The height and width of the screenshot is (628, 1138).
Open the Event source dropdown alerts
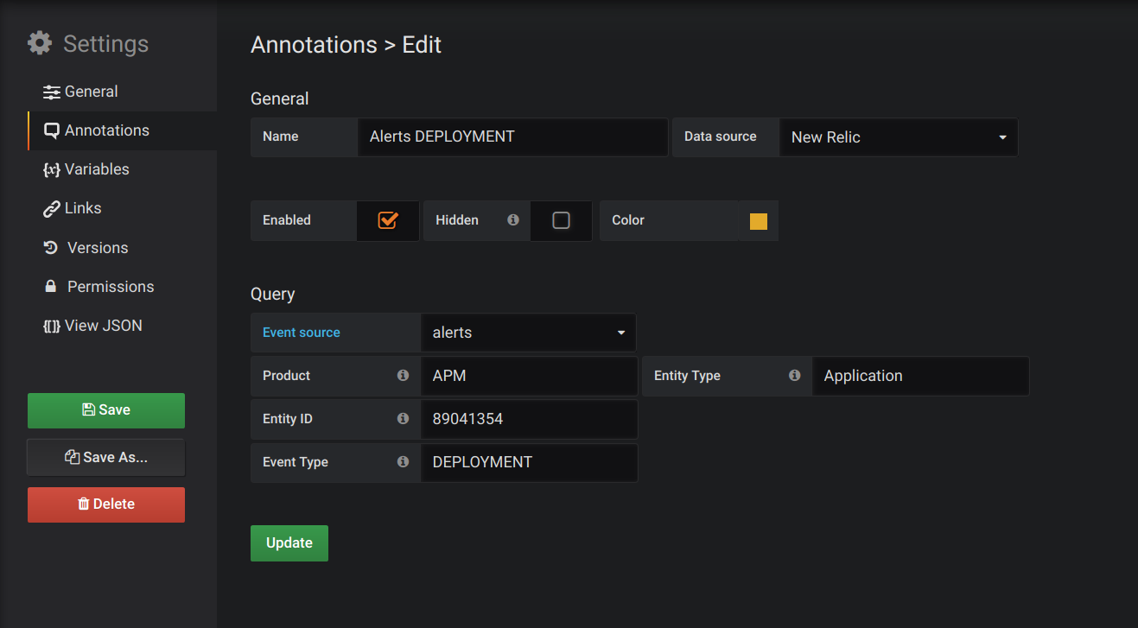(528, 333)
